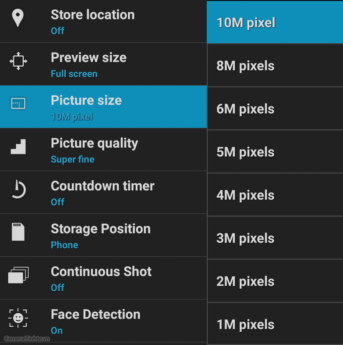
Task: Open Picture quality Super fine options
Action: [x=103, y=149]
